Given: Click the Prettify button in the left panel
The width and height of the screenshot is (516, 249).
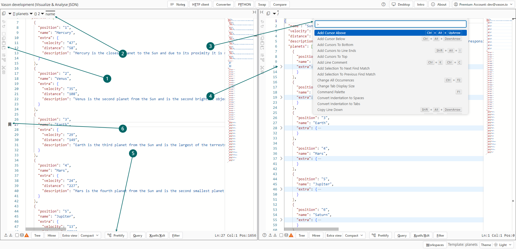Looking at the screenshot, I should (x=116, y=236).
